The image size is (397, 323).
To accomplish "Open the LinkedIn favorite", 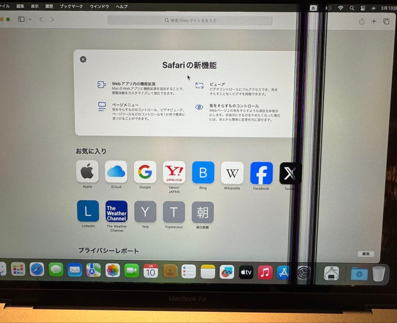I will (x=88, y=214).
